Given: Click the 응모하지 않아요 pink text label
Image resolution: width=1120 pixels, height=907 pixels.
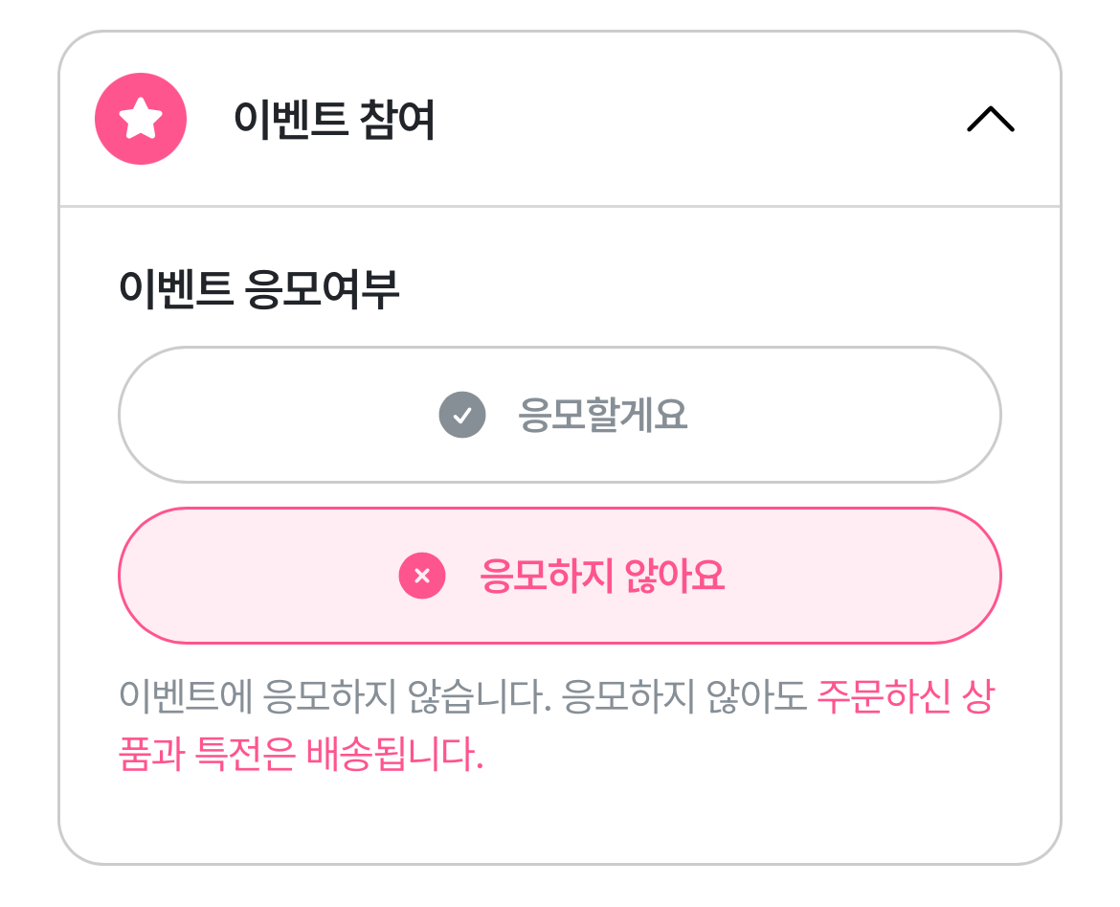Looking at the screenshot, I should (602, 576).
